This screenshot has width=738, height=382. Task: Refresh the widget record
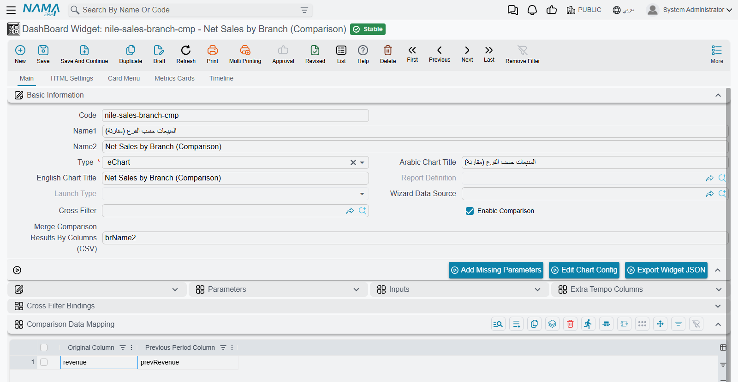click(186, 54)
